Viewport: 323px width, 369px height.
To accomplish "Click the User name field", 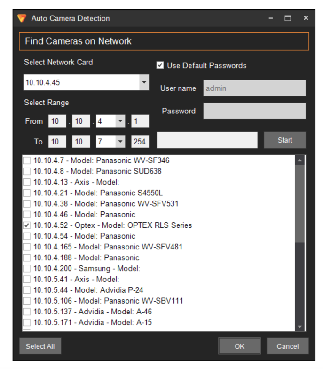I will click(255, 88).
